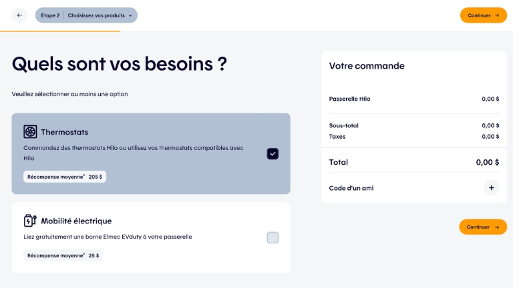513x288 pixels.
Task: Click the plus icon beside Code d'un ami
Action: 491,188
